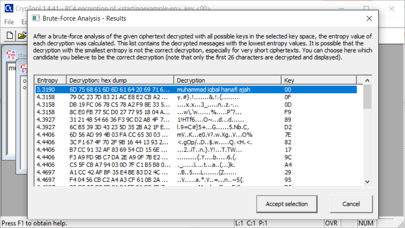Click the Decryption column header
Viewport: 405px width, 228px height.
[x=227, y=80]
